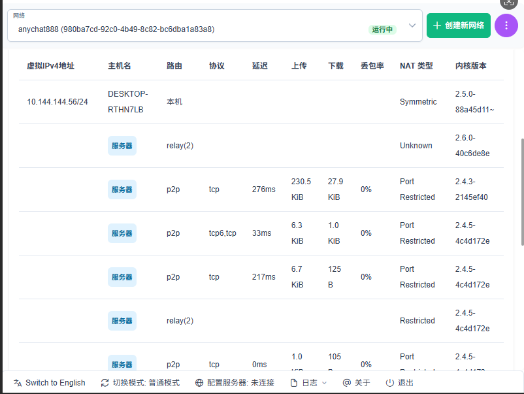
Task: Select the anychat888 network field
Action: click(x=215, y=25)
